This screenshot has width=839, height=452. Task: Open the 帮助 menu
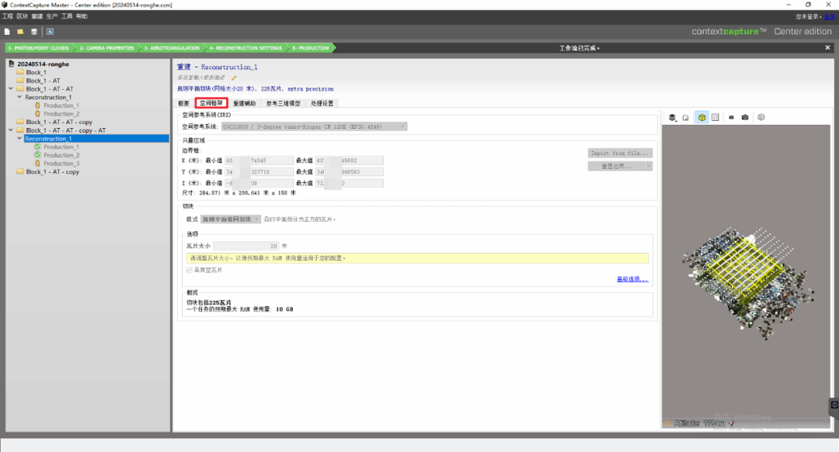(x=82, y=16)
